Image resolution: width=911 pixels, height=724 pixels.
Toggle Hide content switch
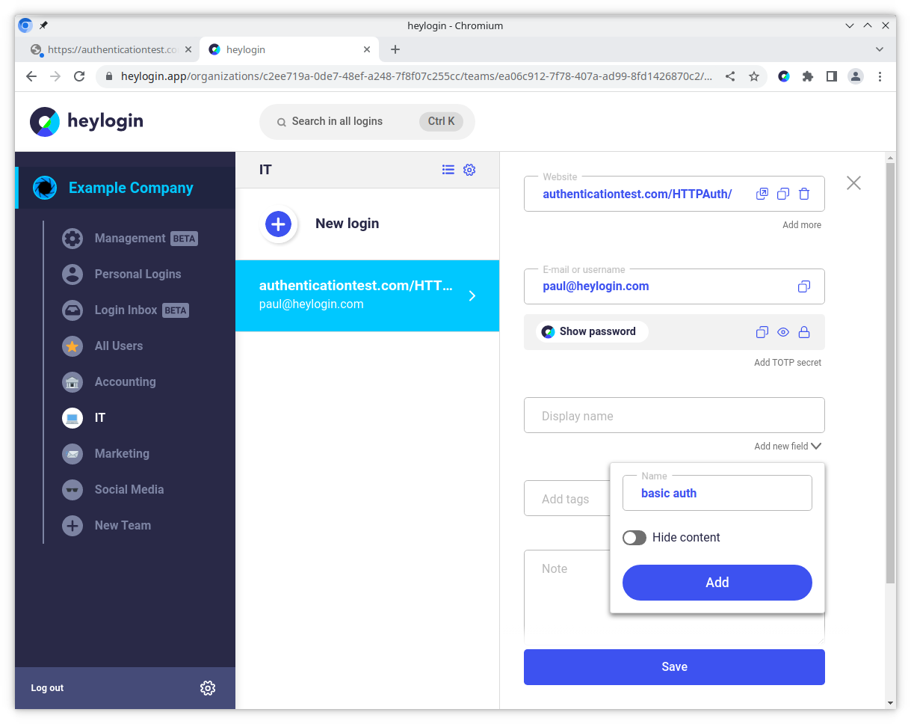634,538
